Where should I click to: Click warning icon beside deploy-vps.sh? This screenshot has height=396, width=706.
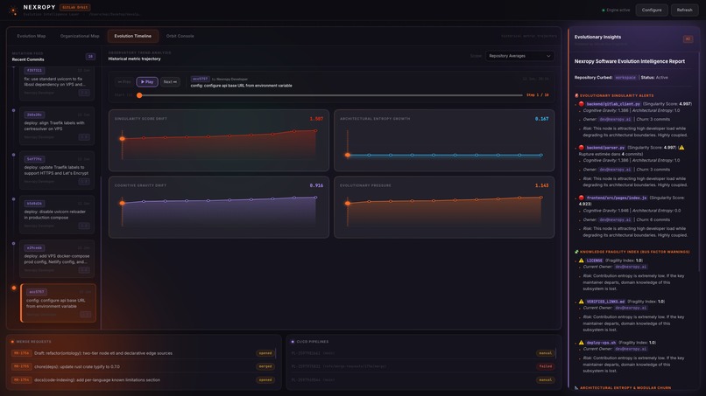pyautogui.click(x=581, y=343)
